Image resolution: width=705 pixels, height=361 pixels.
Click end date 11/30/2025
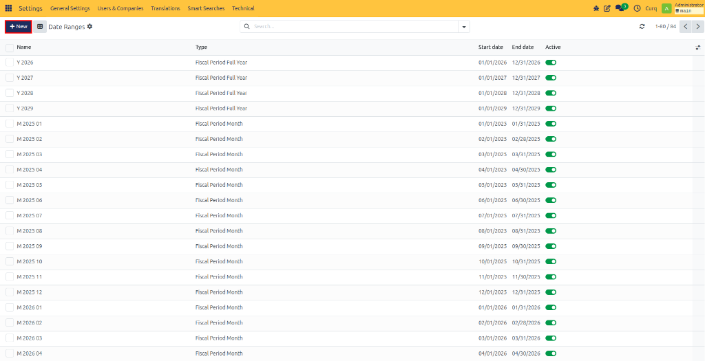526,276
